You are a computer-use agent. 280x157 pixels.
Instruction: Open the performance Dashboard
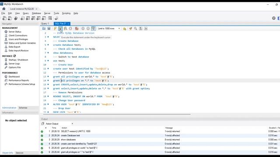(x=14, y=77)
